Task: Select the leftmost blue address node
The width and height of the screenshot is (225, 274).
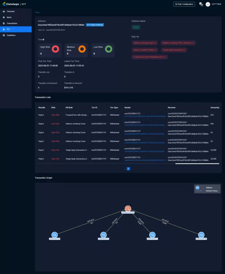Action: point(54,235)
